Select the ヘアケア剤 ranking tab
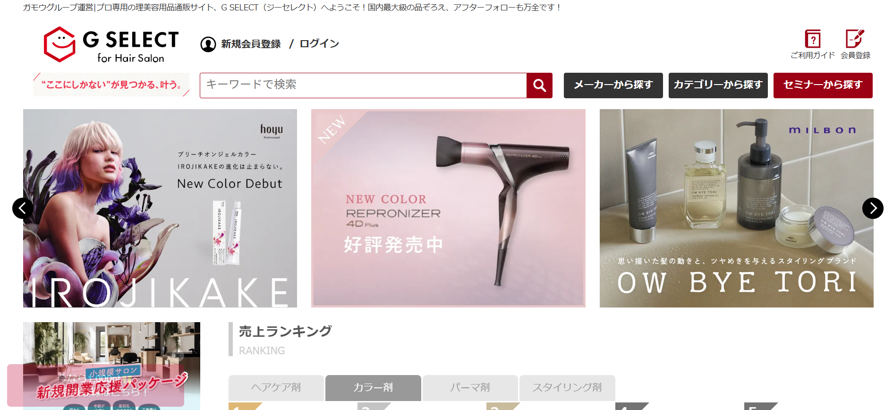 [276, 388]
